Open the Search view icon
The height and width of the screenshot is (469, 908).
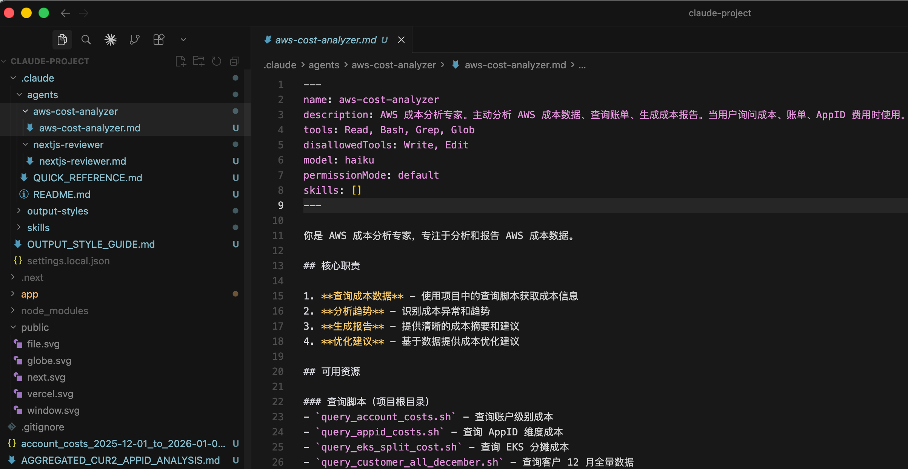tap(86, 40)
